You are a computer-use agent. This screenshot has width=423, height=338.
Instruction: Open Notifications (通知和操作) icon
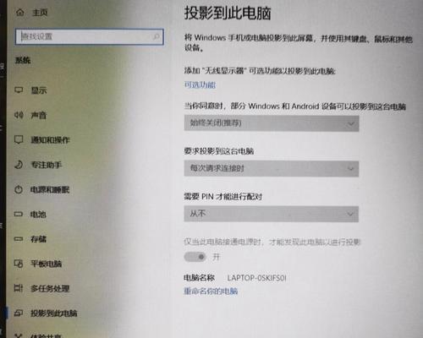(19, 139)
